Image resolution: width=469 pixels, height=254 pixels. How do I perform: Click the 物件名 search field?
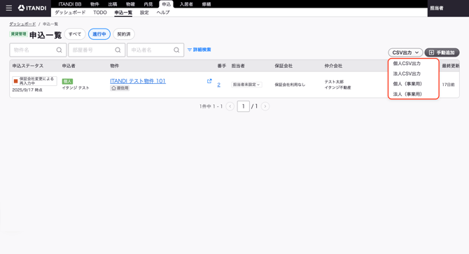point(38,50)
